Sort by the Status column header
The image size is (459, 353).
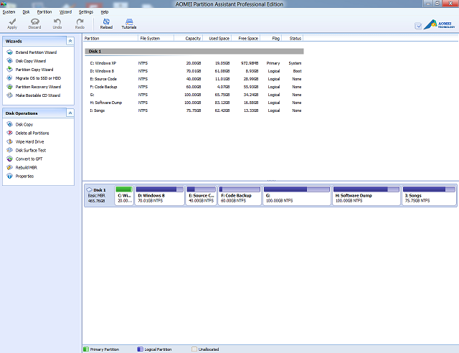292,38
